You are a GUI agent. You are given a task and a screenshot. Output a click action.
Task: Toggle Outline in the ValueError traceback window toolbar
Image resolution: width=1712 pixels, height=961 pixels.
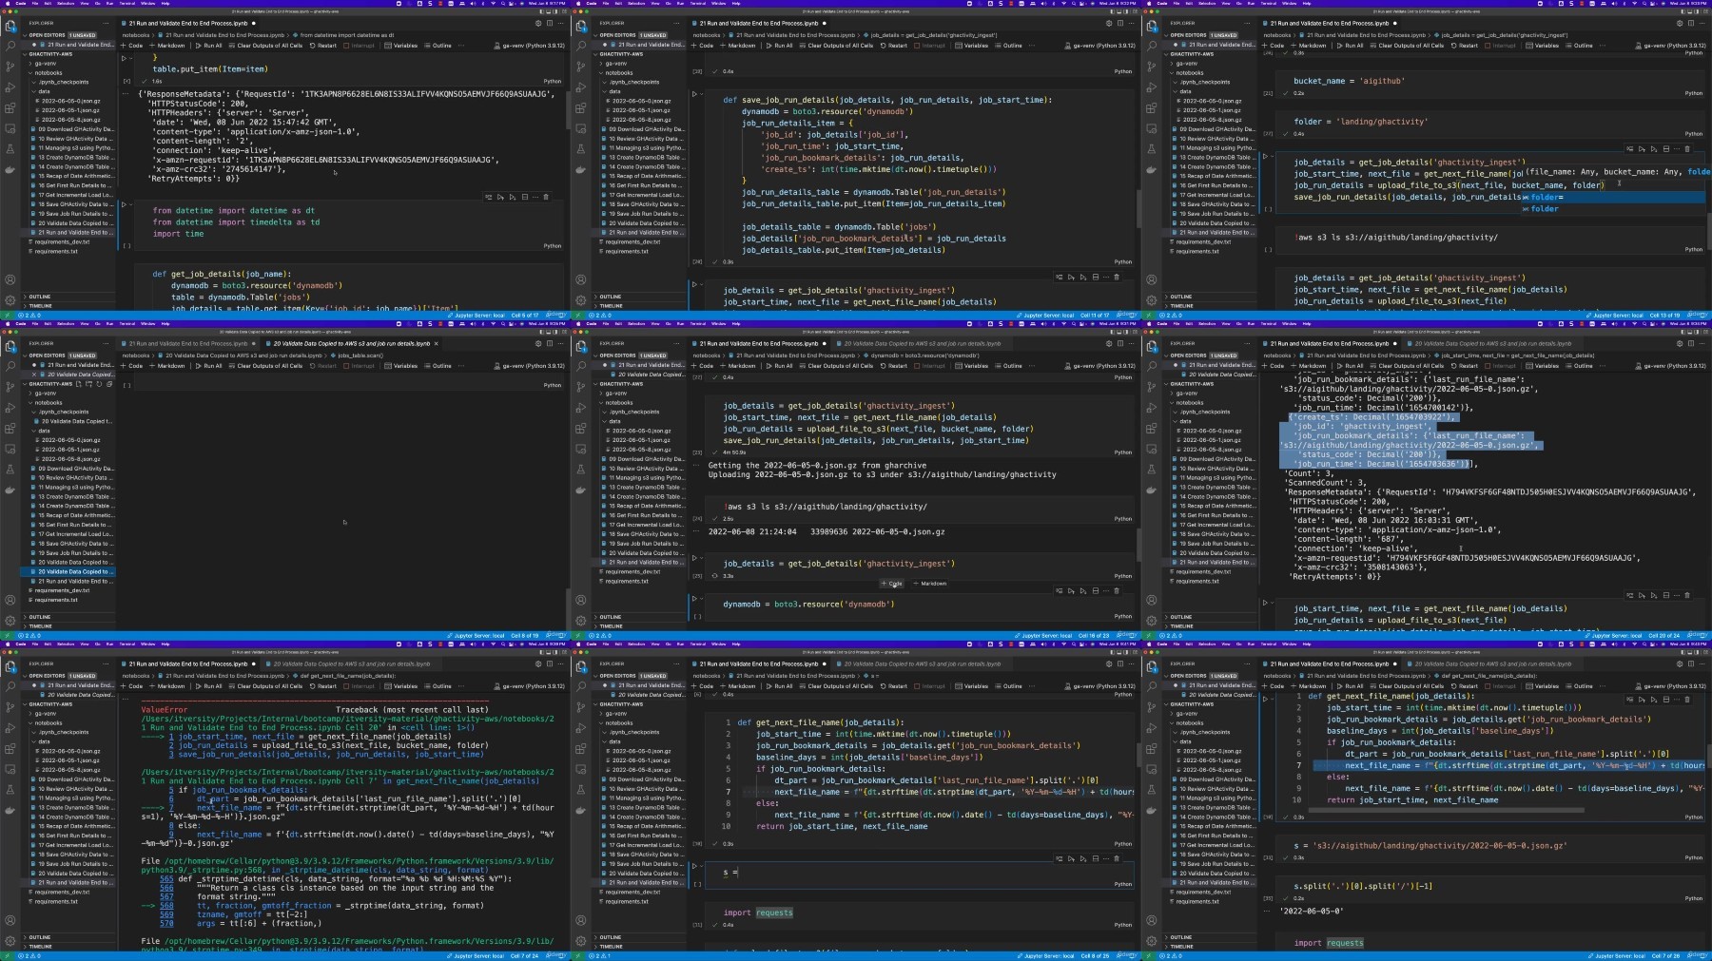(x=438, y=685)
